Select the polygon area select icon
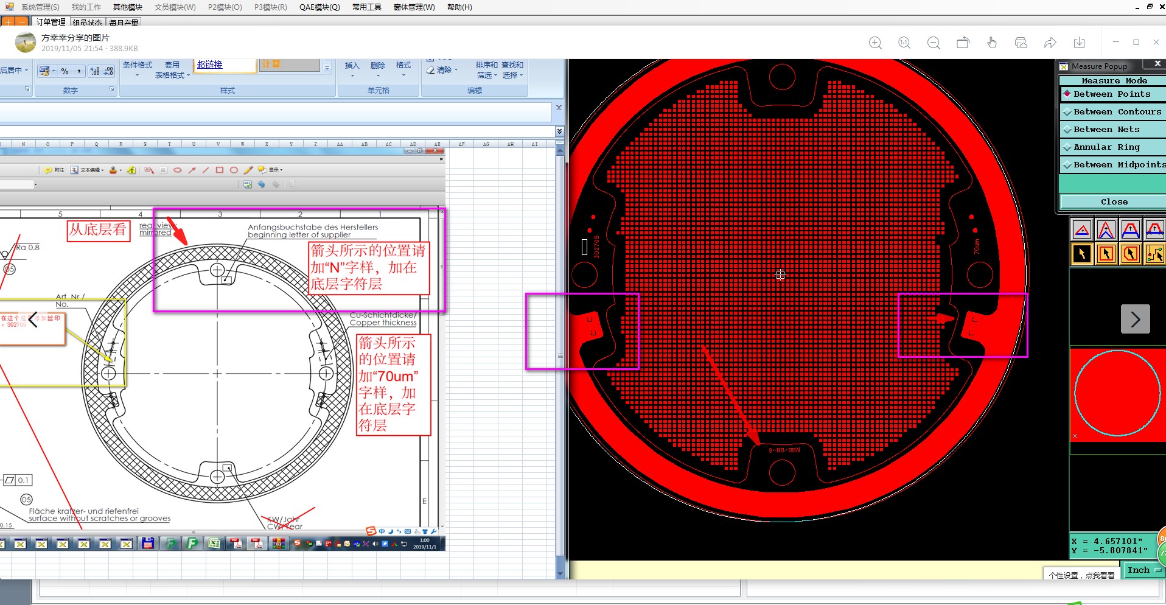Screen dimensions: 1166x605 coord(1131,254)
